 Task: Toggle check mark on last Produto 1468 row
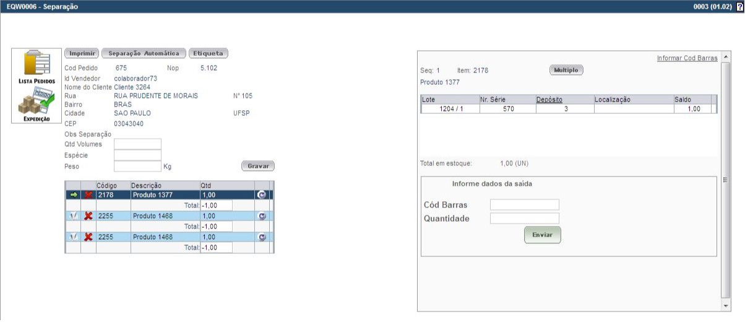point(74,237)
